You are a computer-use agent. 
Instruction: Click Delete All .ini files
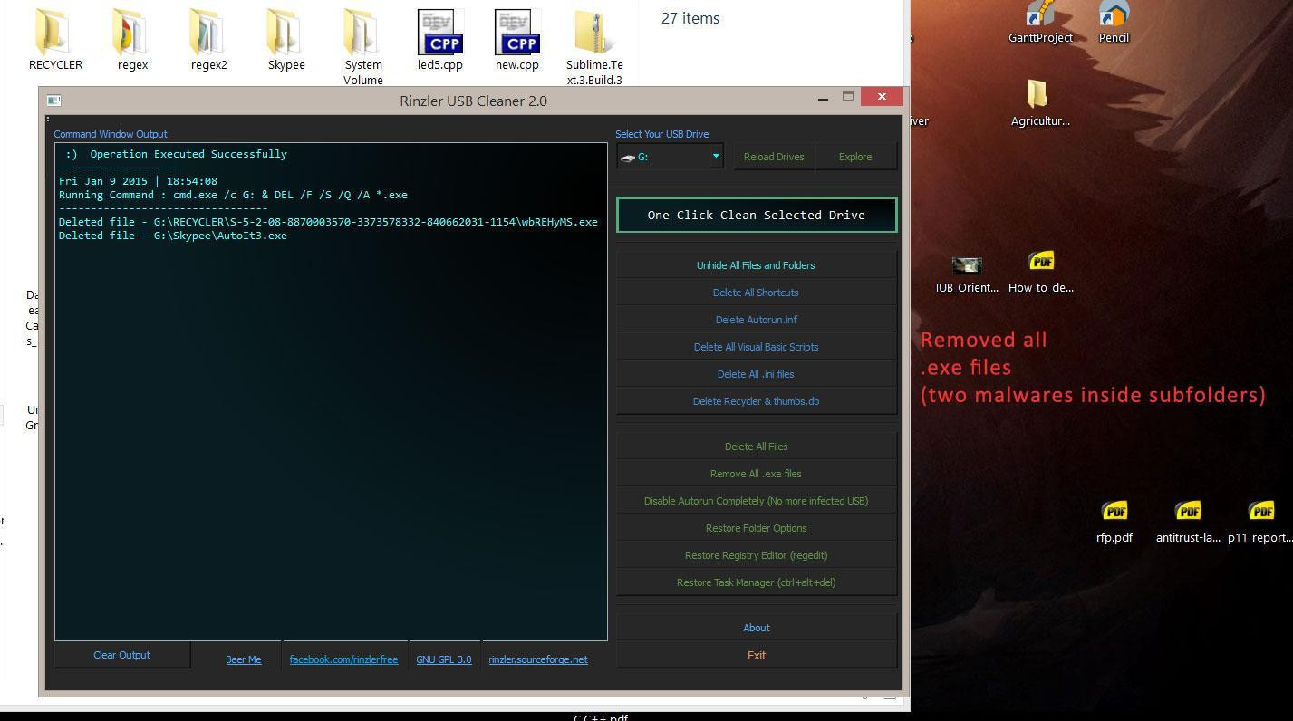(756, 374)
